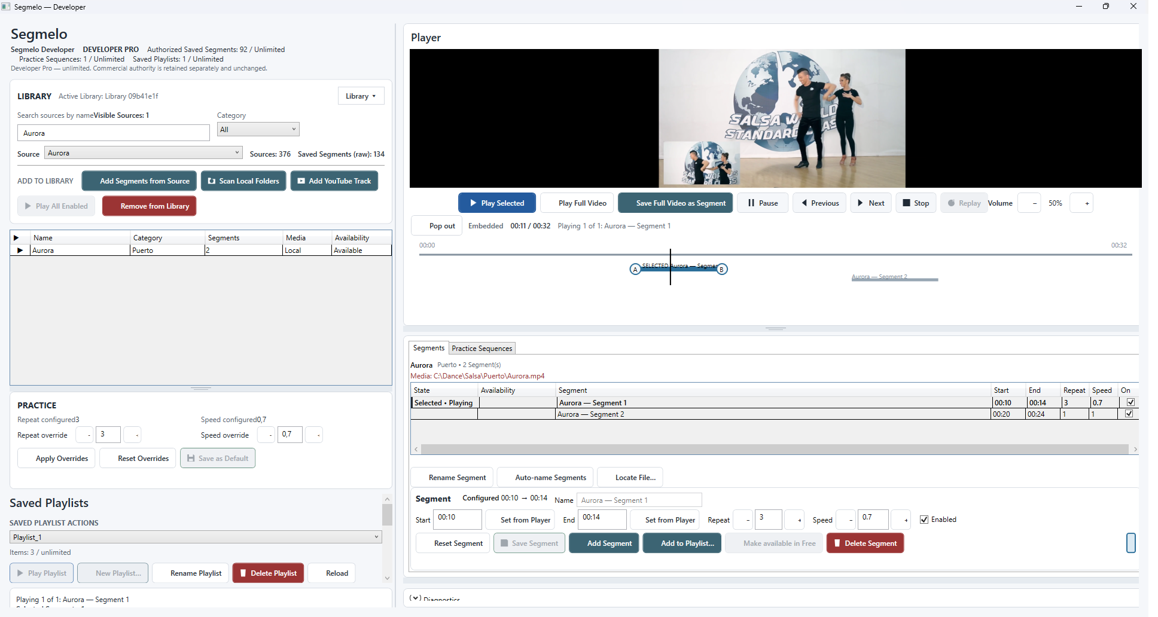Expand the Diagnostics section

pyautogui.click(x=416, y=598)
